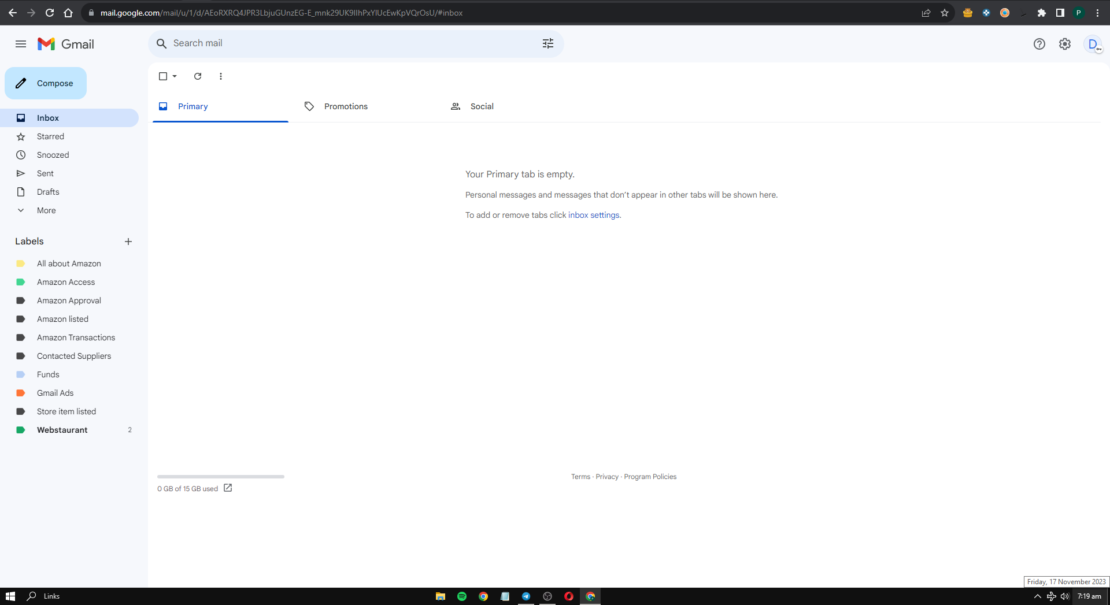Viewport: 1110px width, 605px height.
Task: Open the Starred folder
Action: tap(69, 136)
